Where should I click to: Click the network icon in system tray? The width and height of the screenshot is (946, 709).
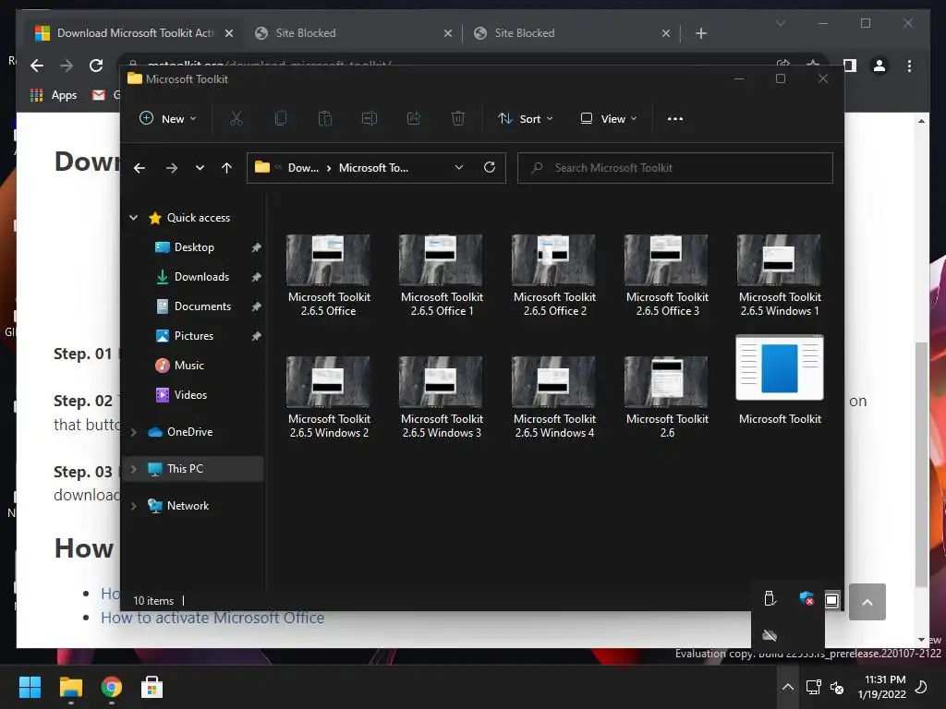tap(813, 687)
